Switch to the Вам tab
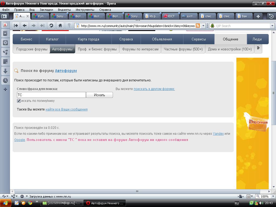 coord(244,16)
